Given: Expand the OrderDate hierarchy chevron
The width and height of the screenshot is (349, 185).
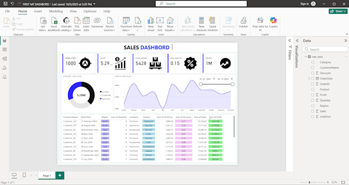Looking at the screenshot, I should click(x=309, y=78).
